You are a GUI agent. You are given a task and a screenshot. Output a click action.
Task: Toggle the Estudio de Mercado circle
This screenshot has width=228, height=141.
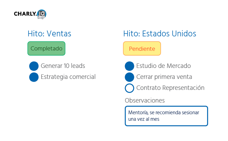pos(129,66)
